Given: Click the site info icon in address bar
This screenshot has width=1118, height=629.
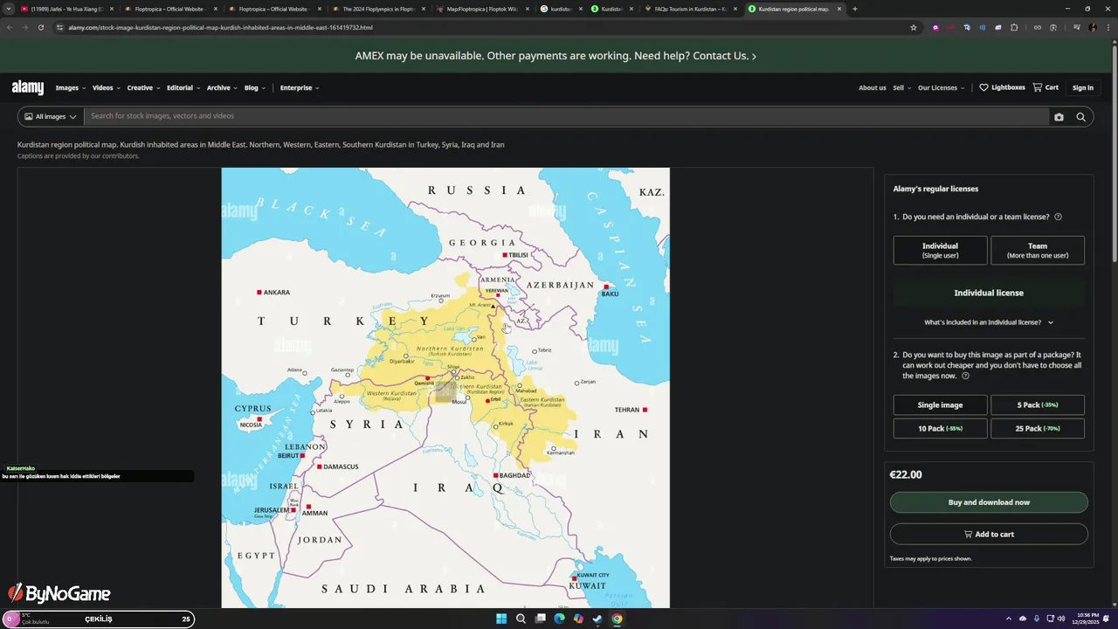Looking at the screenshot, I should (60, 27).
